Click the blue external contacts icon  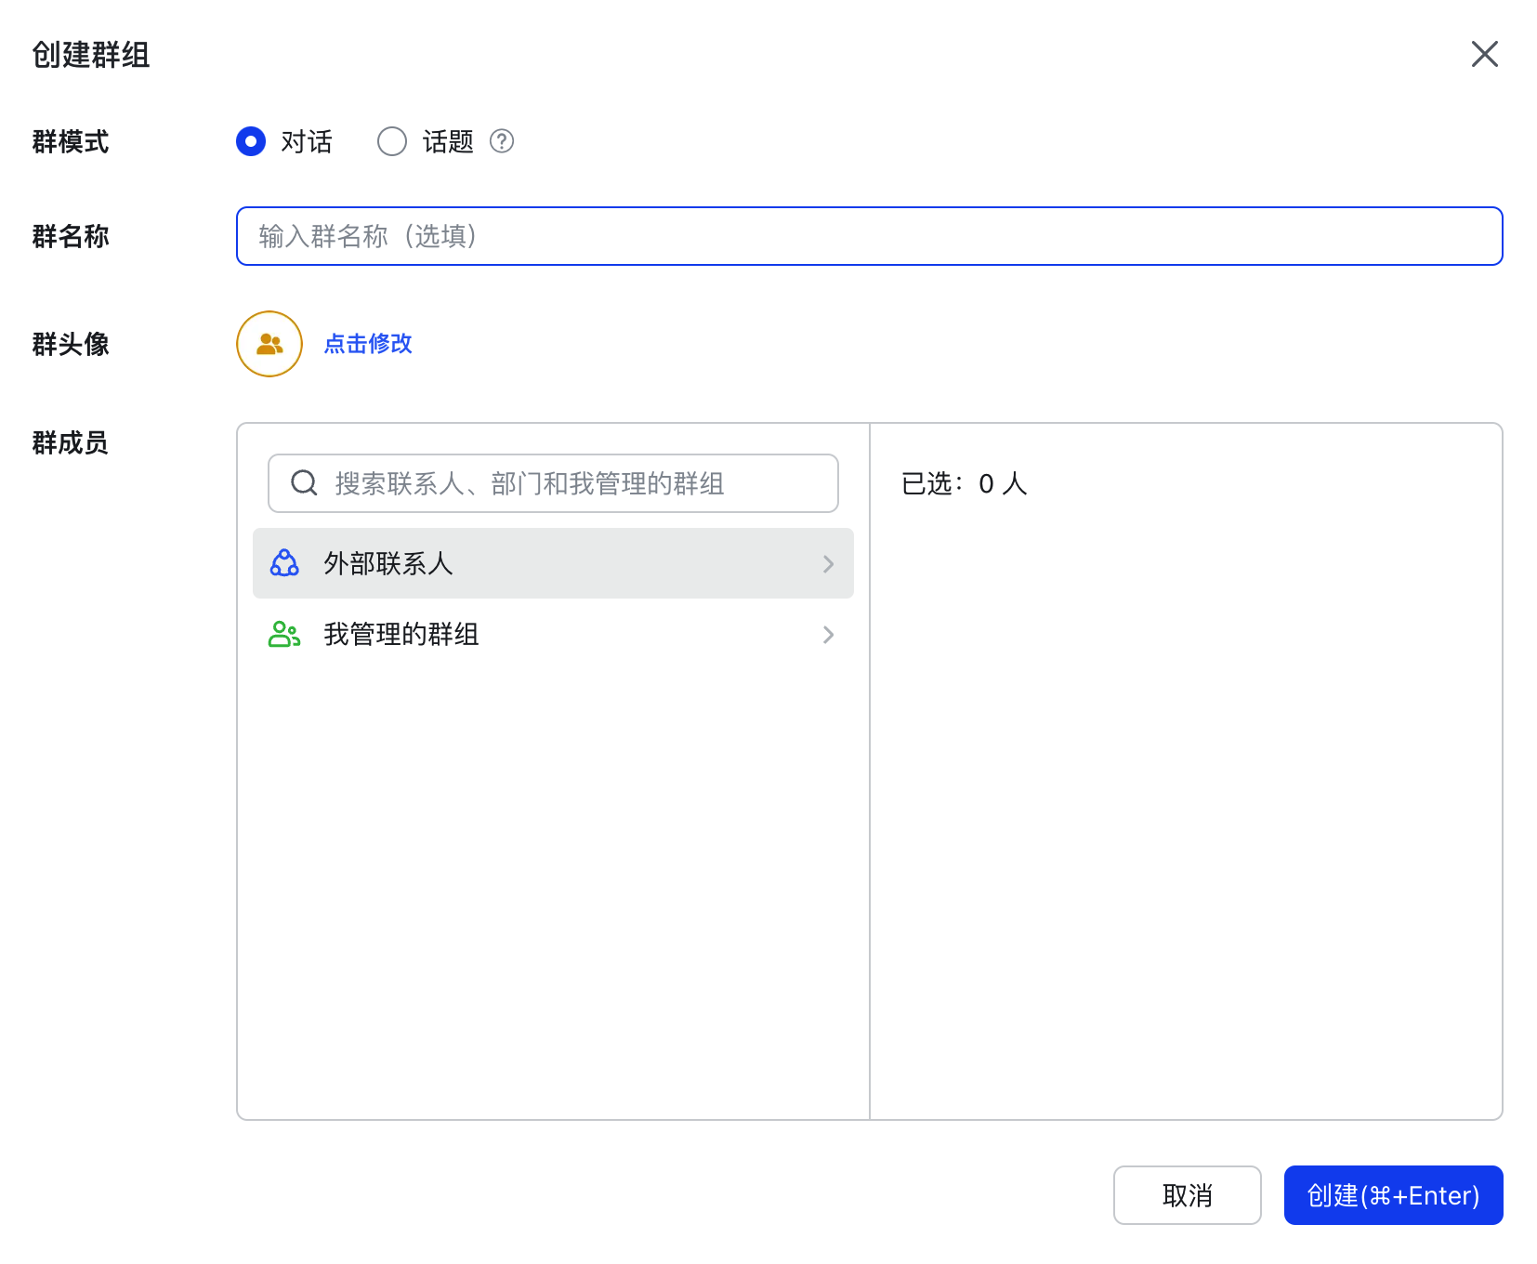284,562
